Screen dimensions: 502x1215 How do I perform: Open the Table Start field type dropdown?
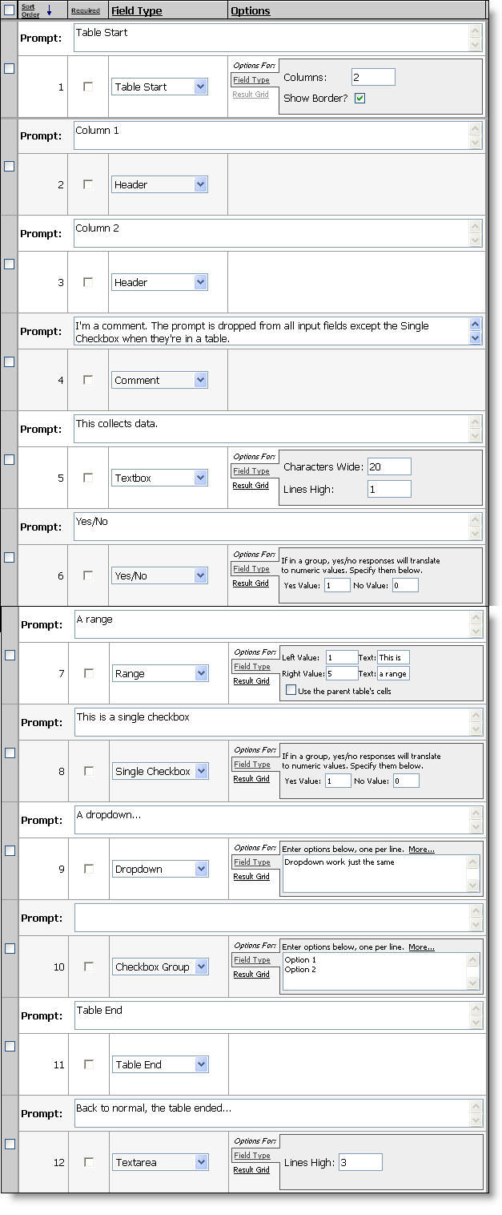click(x=200, y=87)
